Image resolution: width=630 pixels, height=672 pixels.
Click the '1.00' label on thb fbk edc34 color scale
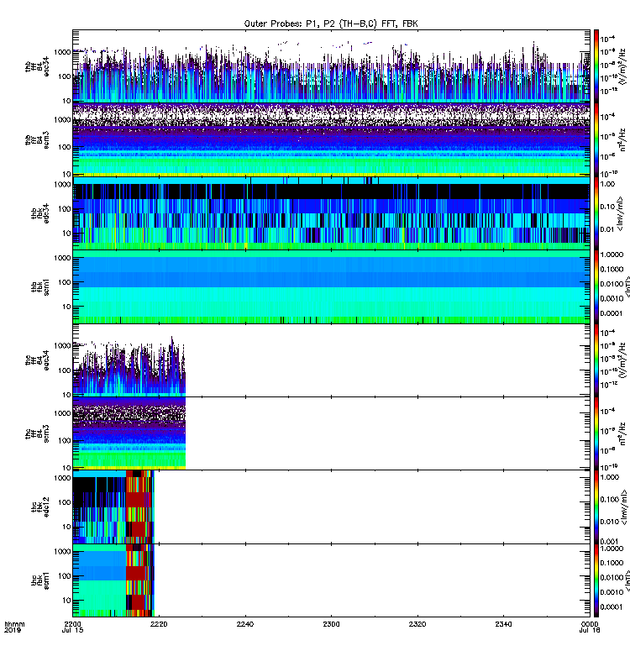(607, 184)
